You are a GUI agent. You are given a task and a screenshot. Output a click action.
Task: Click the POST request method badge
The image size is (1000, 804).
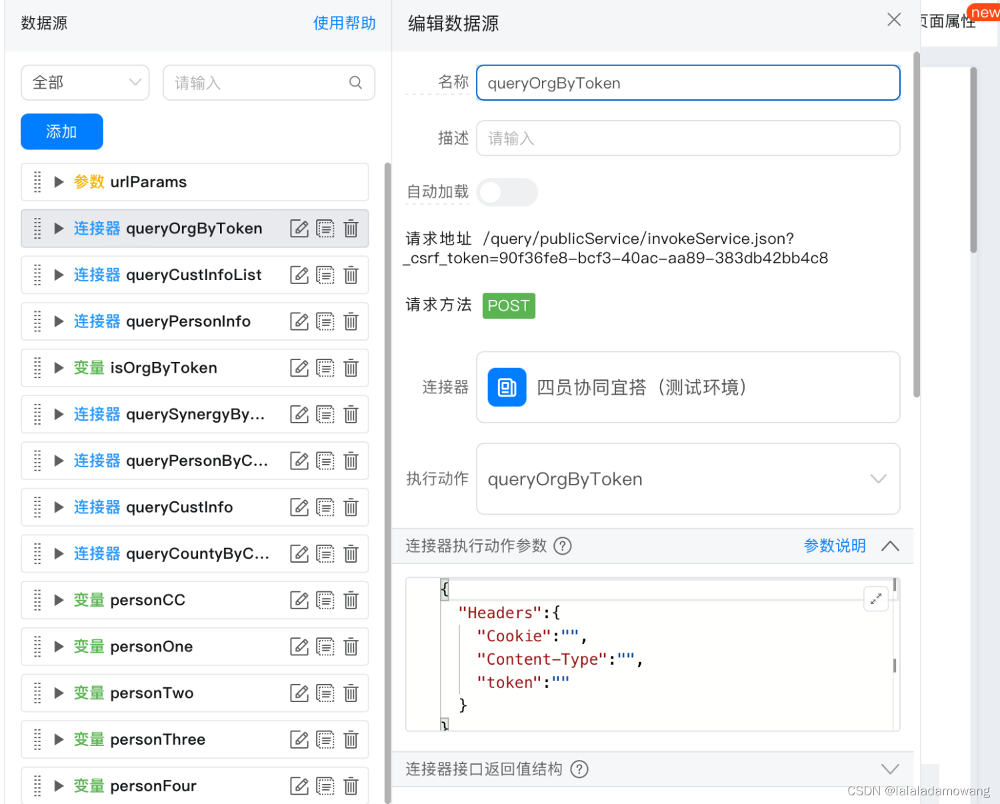(509, 306)
